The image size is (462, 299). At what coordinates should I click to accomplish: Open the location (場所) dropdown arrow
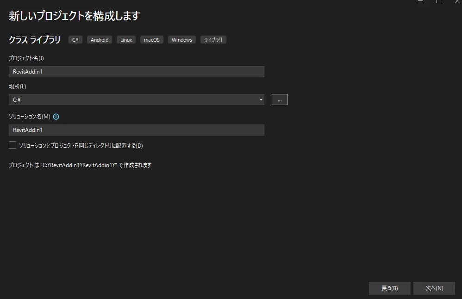[x=261, y=100]
